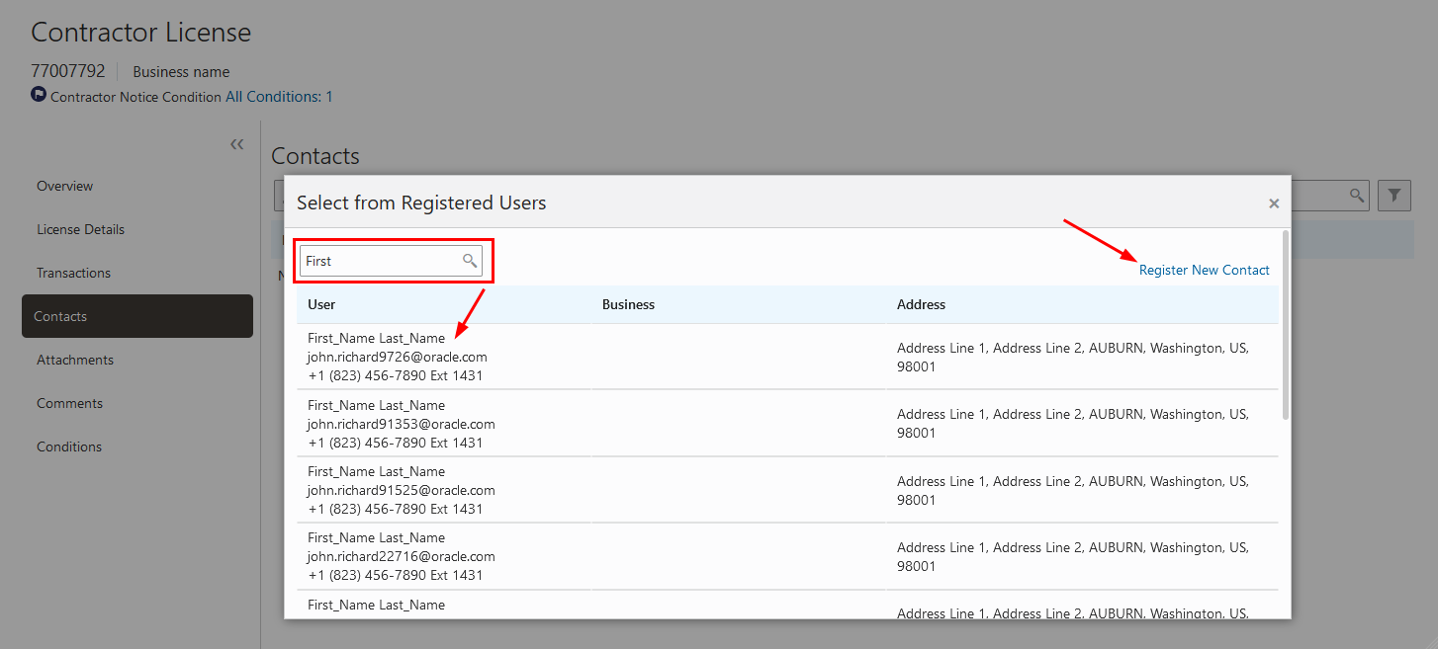This screenshot has width=1438, height=649.
Task: Click the search magnifier icon in the dialog
Action: click(x=470, y=261)
